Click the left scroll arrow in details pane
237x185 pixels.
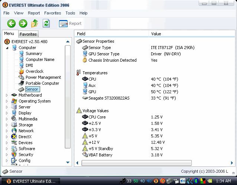point(77,163)
